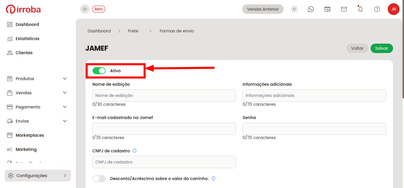Expand the Envios submenu chevron
This screenshot has height=188, width=404.
(x=65, y=121)
